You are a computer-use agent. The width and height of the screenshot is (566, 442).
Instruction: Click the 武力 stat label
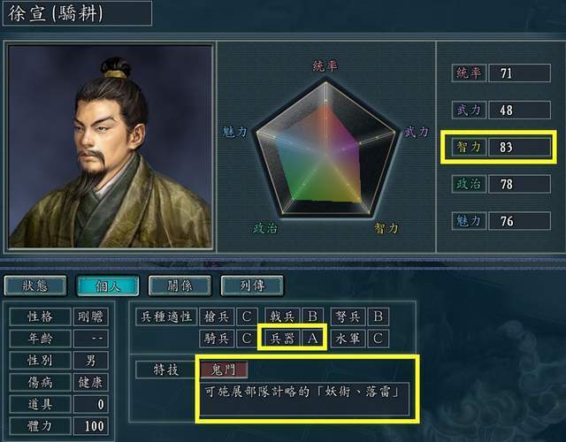[469, 110]
